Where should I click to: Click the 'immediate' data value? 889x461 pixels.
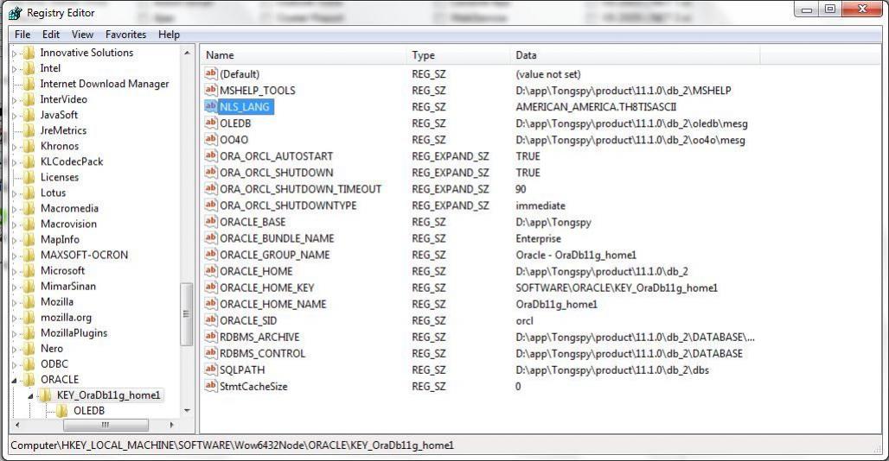pyautogui.click(x=540, y=205)
